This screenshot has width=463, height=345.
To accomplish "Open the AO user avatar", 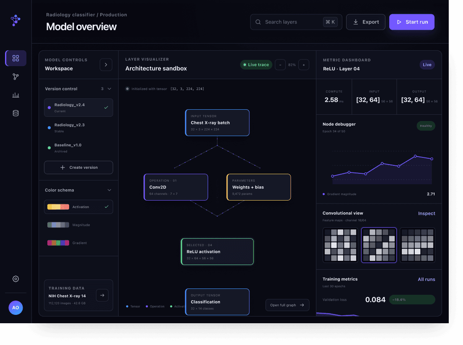I will click(x=16, y=307).
